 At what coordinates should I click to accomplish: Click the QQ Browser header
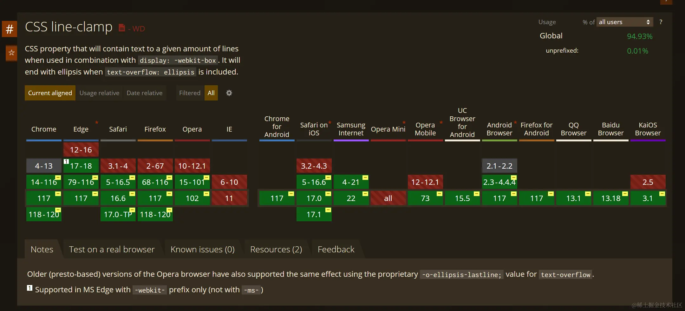pos(574,129)
